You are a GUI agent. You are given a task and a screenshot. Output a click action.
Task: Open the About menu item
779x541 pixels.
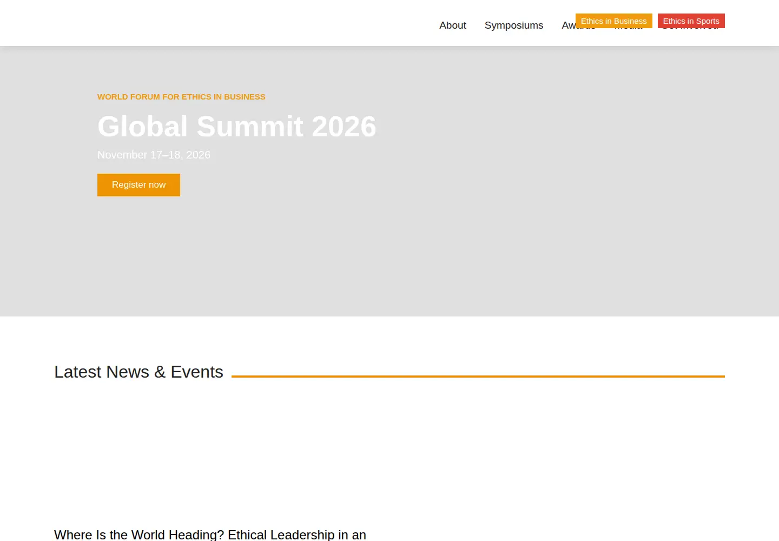[452, 25]
